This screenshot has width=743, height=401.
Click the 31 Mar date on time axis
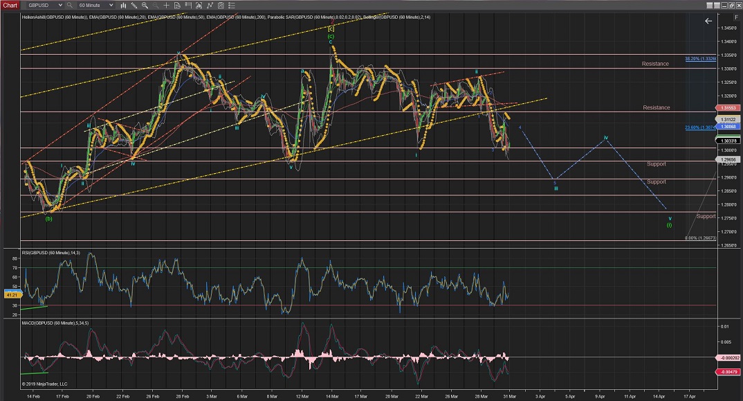tap(509, 396)
